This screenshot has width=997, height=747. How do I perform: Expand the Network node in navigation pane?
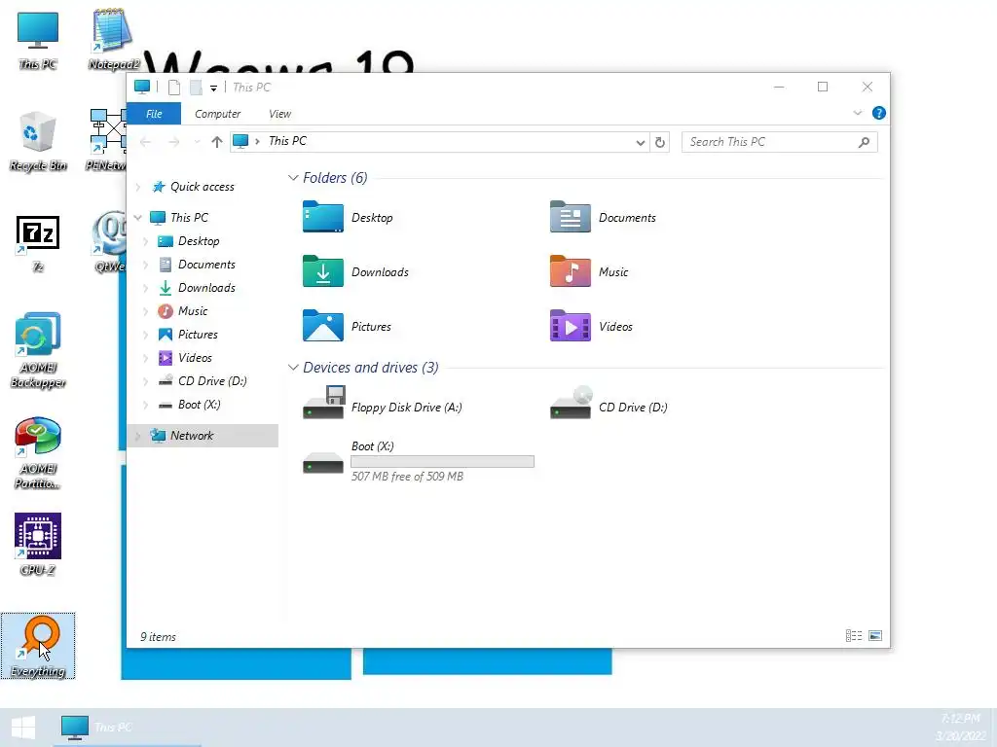[138, 436]
